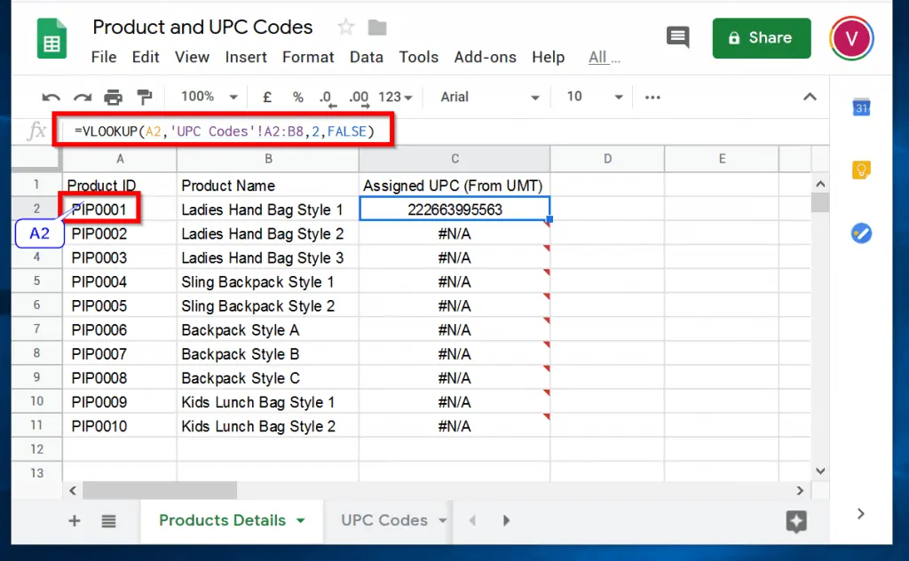Open more toolbar options (three dots)
The width and height of the screenshot is (909, 561).
[x=652, y=98]
